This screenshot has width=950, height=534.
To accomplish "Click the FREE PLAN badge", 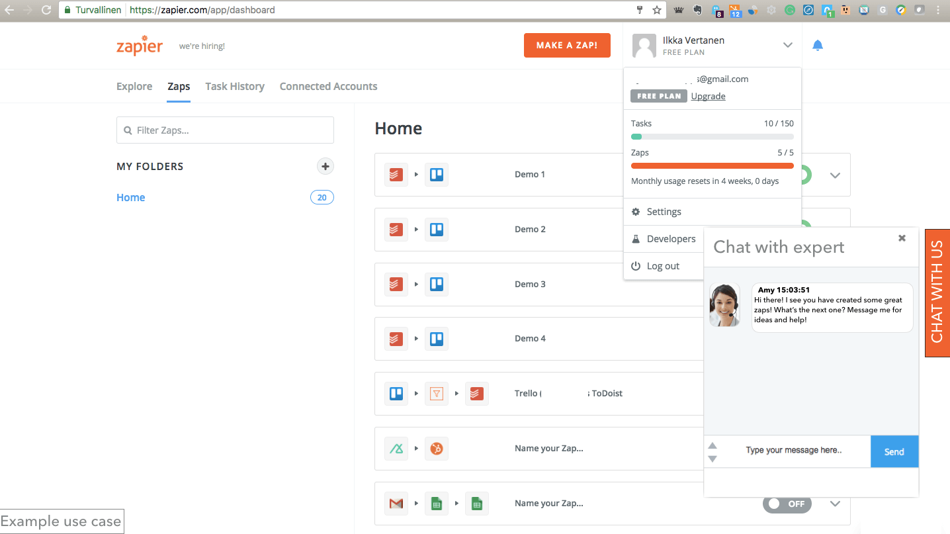I will [x=659, y=96].
